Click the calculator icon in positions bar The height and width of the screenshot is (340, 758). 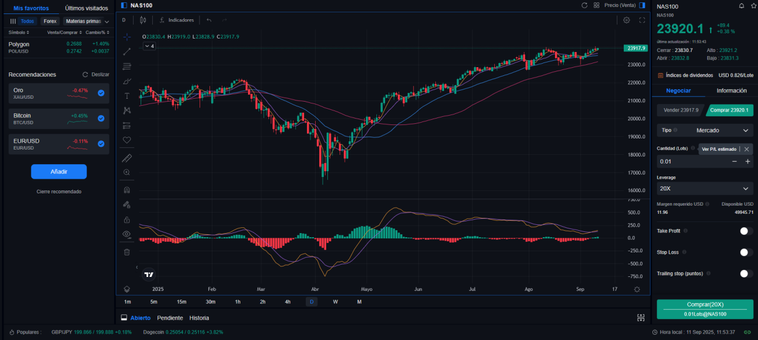pos(641,318)
